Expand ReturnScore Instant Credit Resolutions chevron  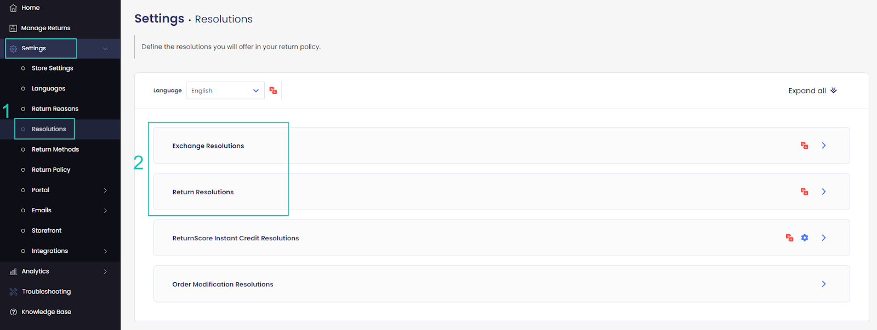coord(824,238)
